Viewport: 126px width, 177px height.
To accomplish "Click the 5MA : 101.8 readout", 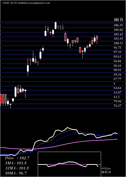I will coord(16,163).
